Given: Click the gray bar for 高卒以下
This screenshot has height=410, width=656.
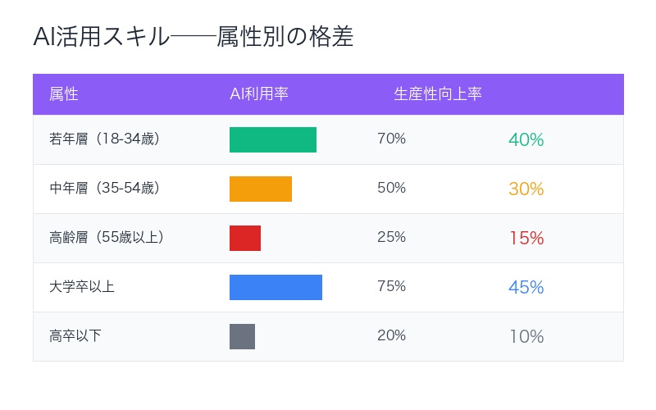Looking at the screenshot, I should (x=242, y=336).
